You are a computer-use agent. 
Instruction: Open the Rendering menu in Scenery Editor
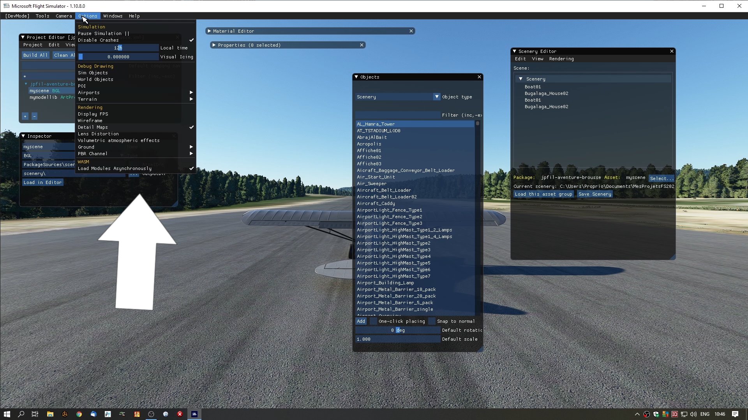point(561,59)
